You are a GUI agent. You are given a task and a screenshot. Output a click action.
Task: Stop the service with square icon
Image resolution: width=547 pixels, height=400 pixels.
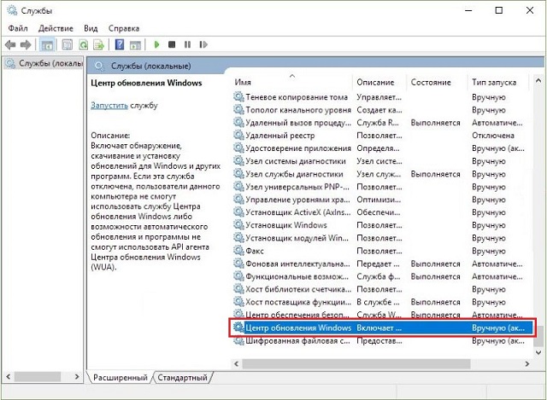pyautogui.click(x=172, y=44)
